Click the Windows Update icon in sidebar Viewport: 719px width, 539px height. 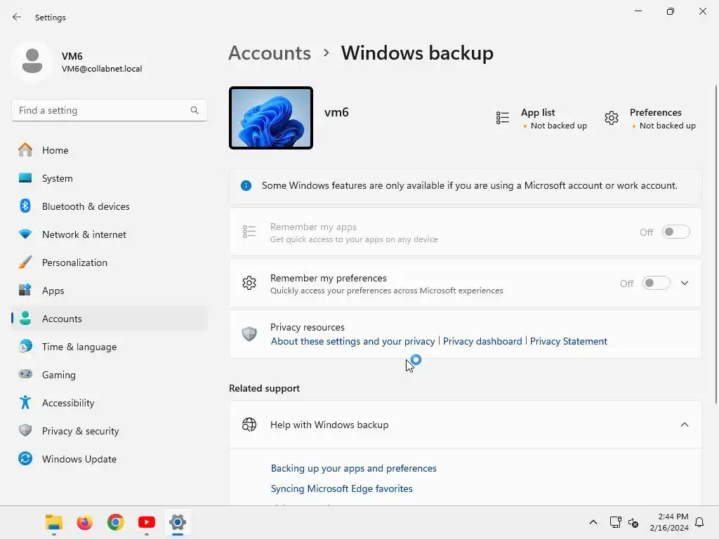click(x=25, y=459)
